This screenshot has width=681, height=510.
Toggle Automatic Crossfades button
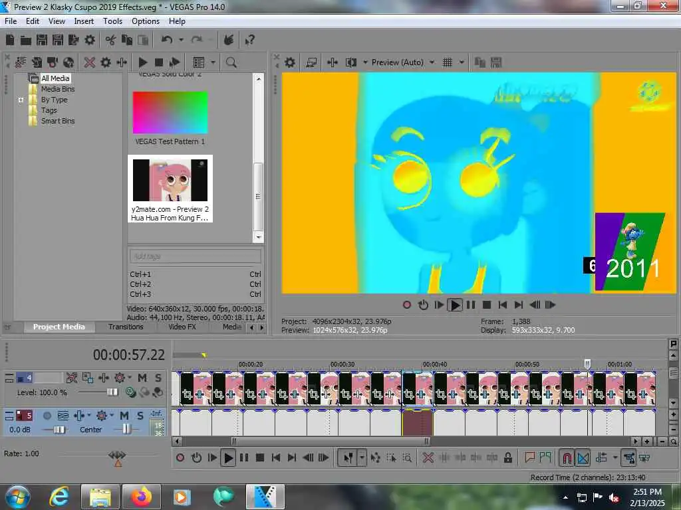(x=583, y=458)
